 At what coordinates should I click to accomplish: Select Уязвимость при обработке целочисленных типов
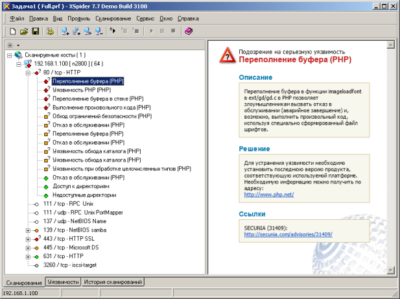[122, 169]
